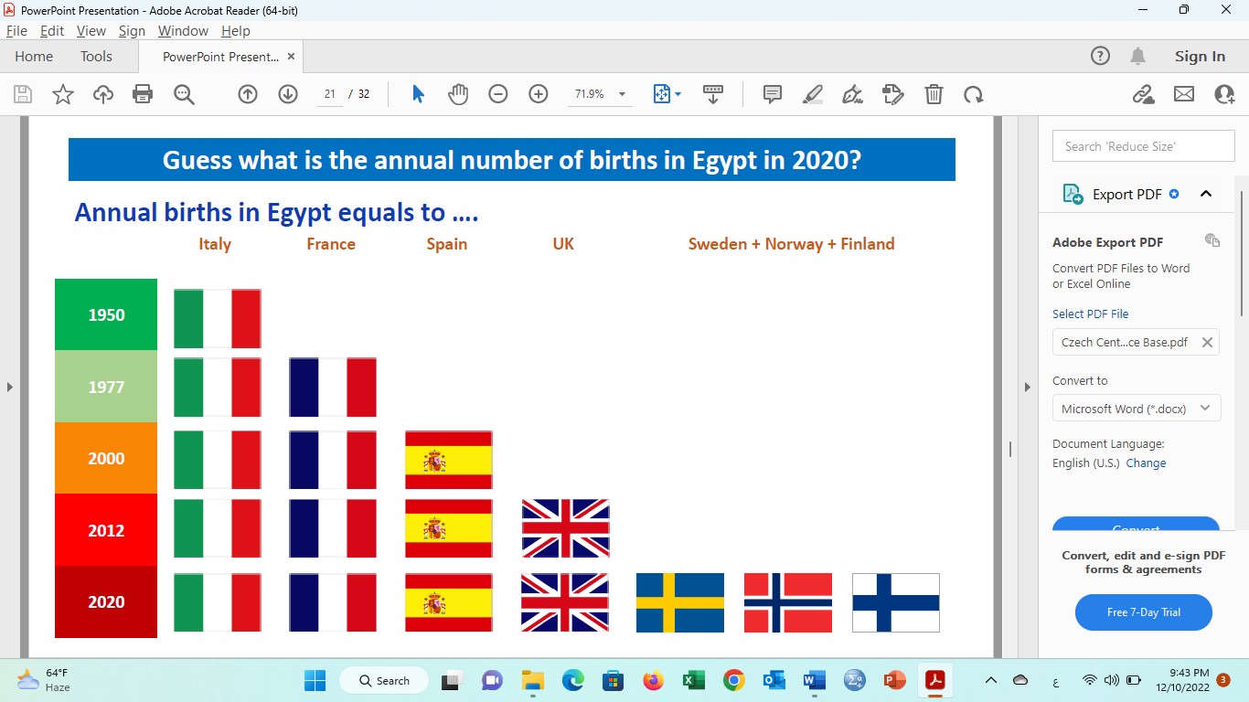The image size is (1249, 702).
Task: Open the Window menu
Action: click(183, 31)
